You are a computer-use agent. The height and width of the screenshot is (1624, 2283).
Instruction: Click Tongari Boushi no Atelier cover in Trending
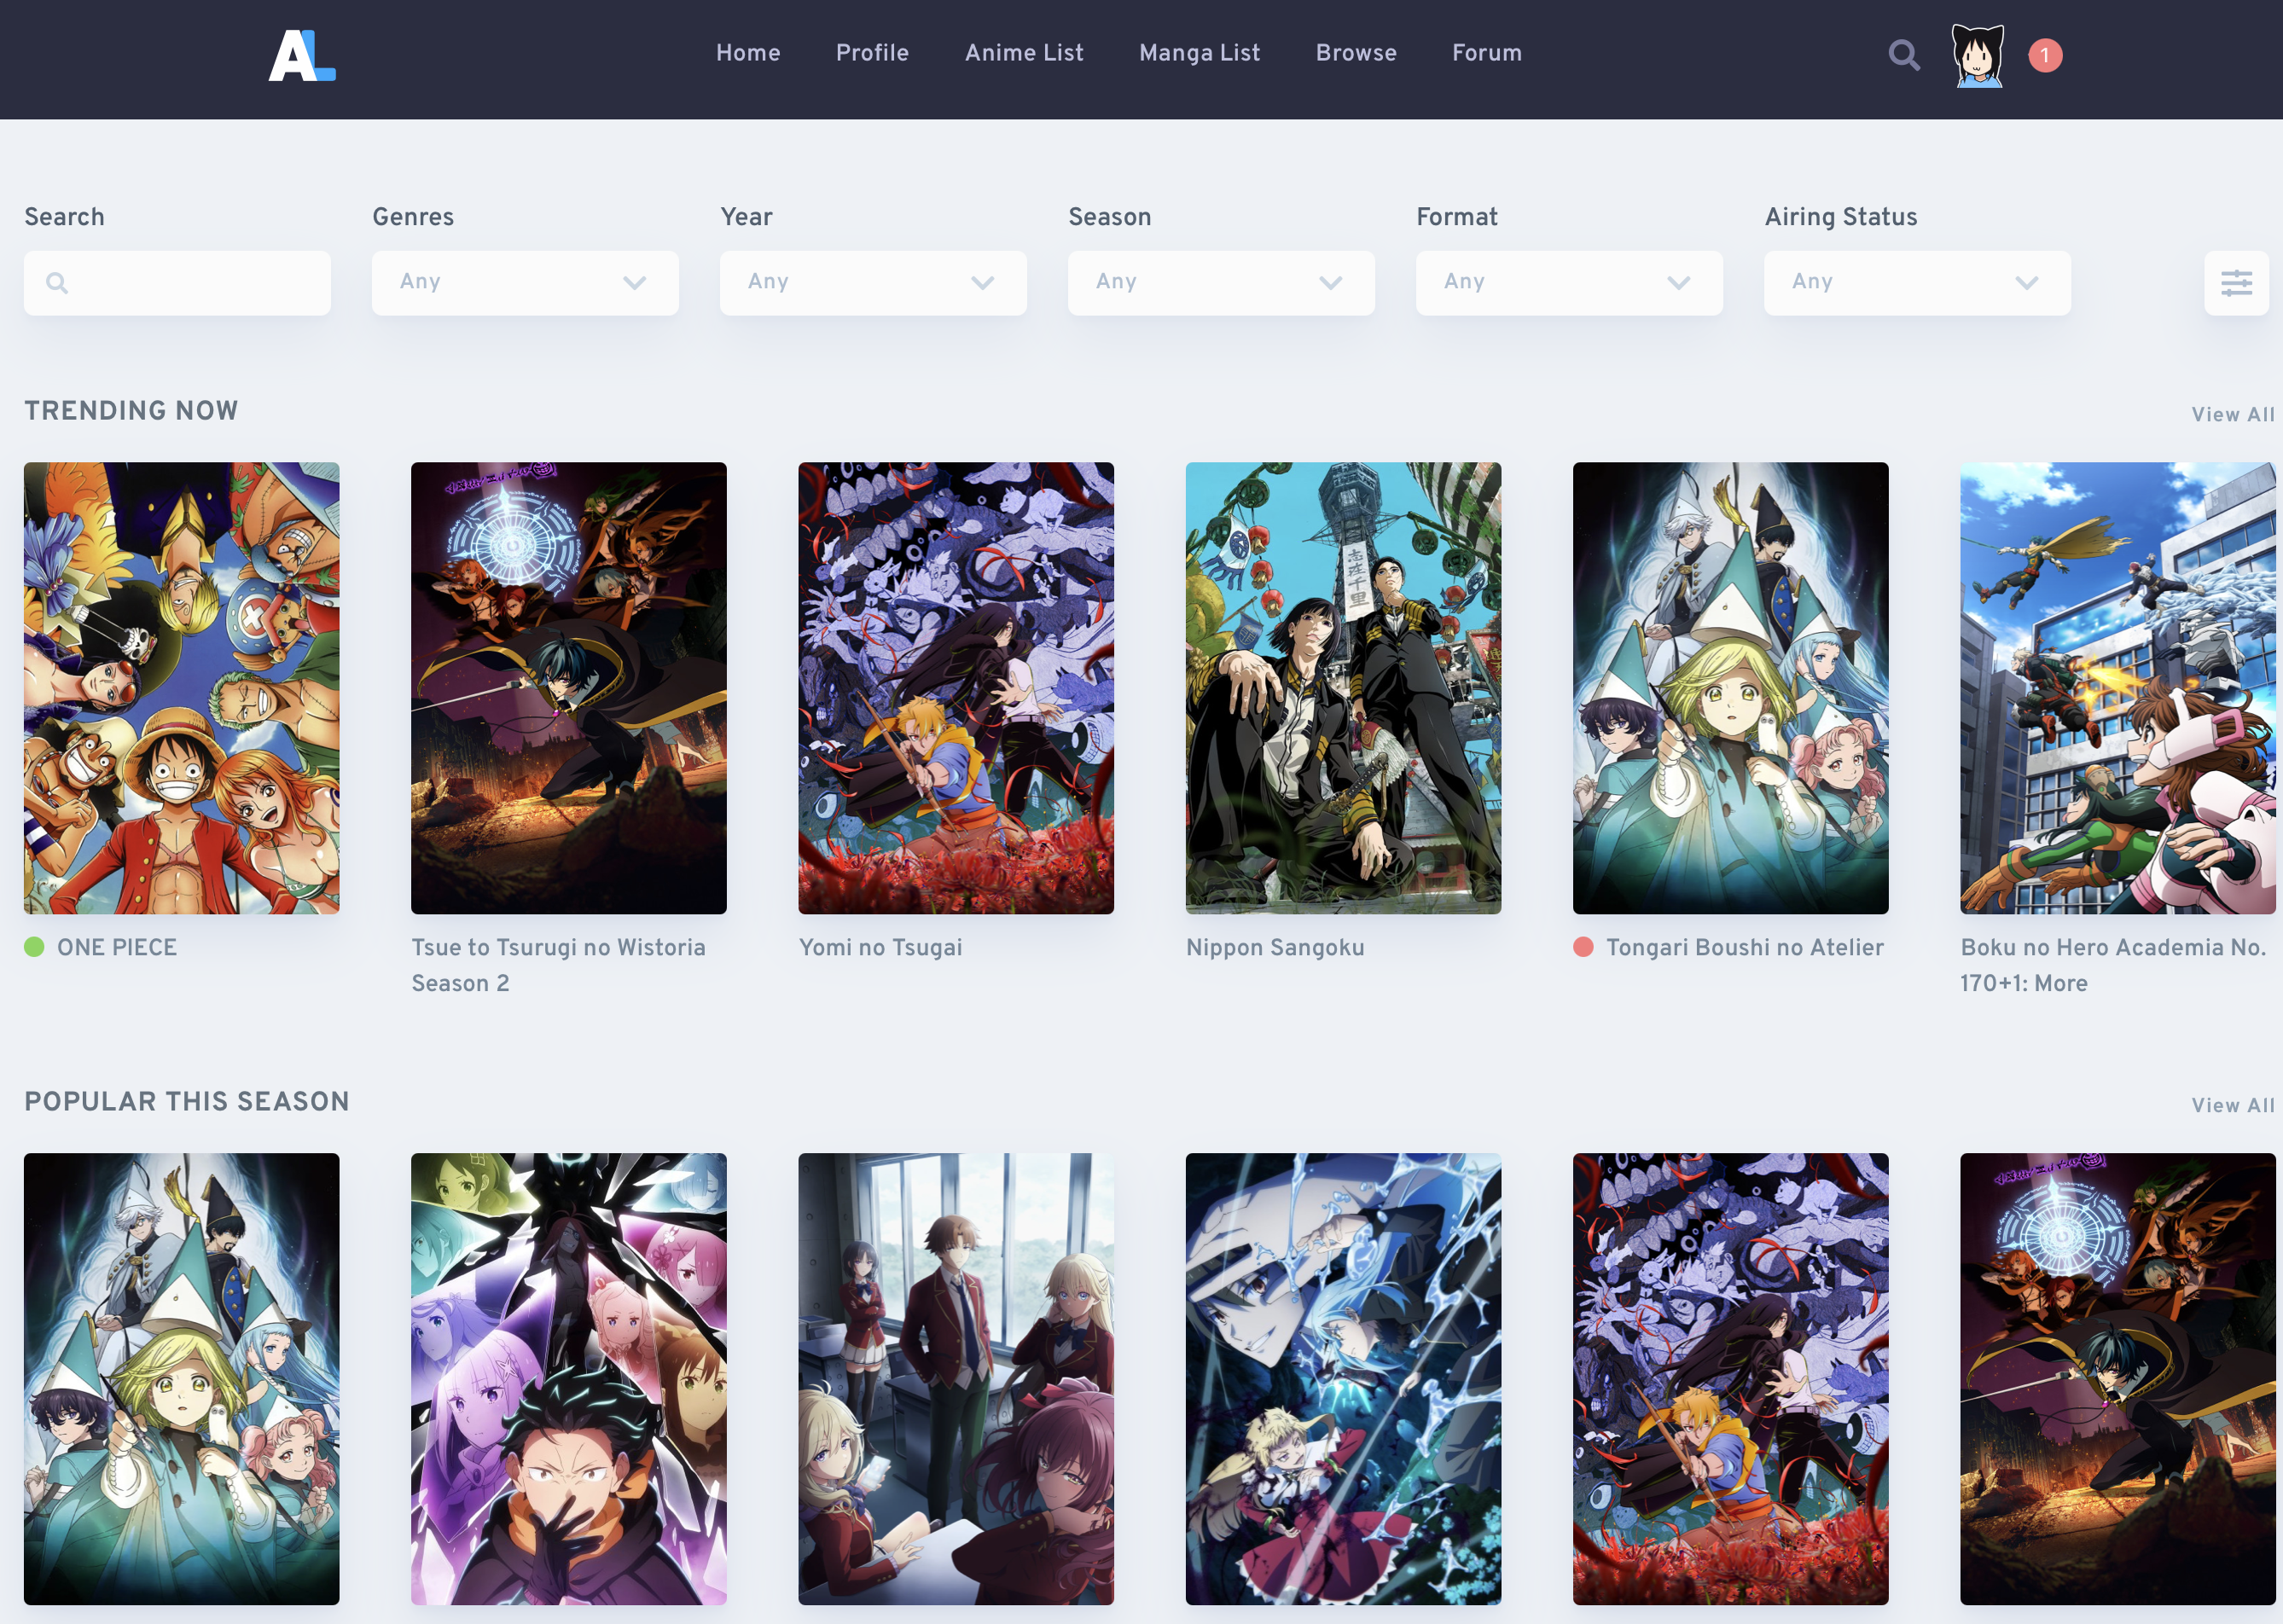tap(1731, 688)
